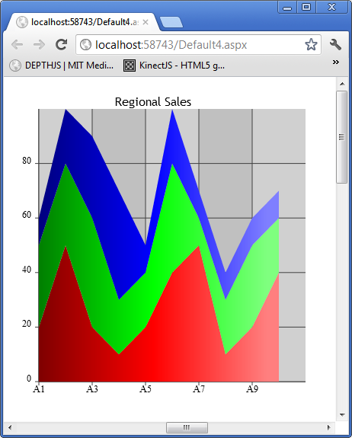The height and width of the screenshot is (438, 352).
Task: Go forward using the browser forward arrow
Action: pos(39,45)
